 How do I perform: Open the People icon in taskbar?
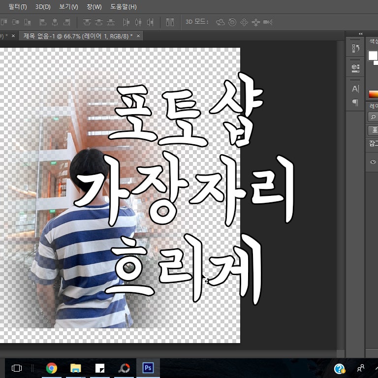[x=361, y=368]
